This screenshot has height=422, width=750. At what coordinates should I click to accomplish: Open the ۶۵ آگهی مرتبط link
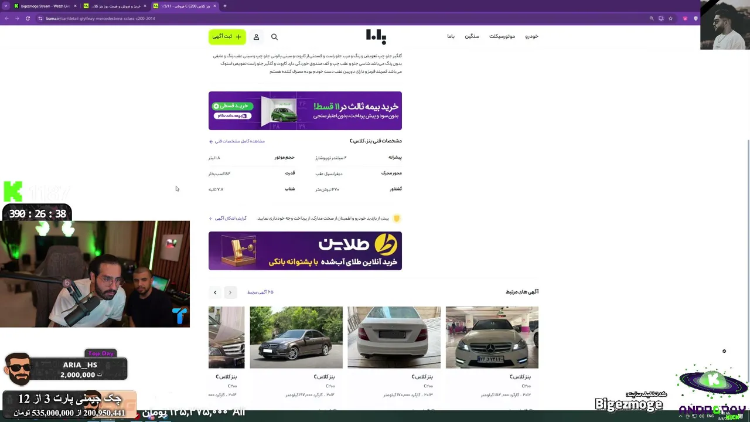point(260,292)
